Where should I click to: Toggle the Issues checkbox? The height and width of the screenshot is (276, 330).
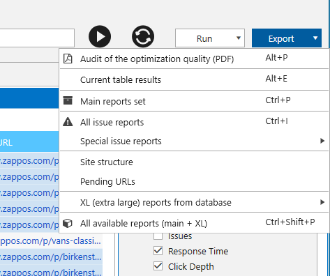tap(158, 236)
